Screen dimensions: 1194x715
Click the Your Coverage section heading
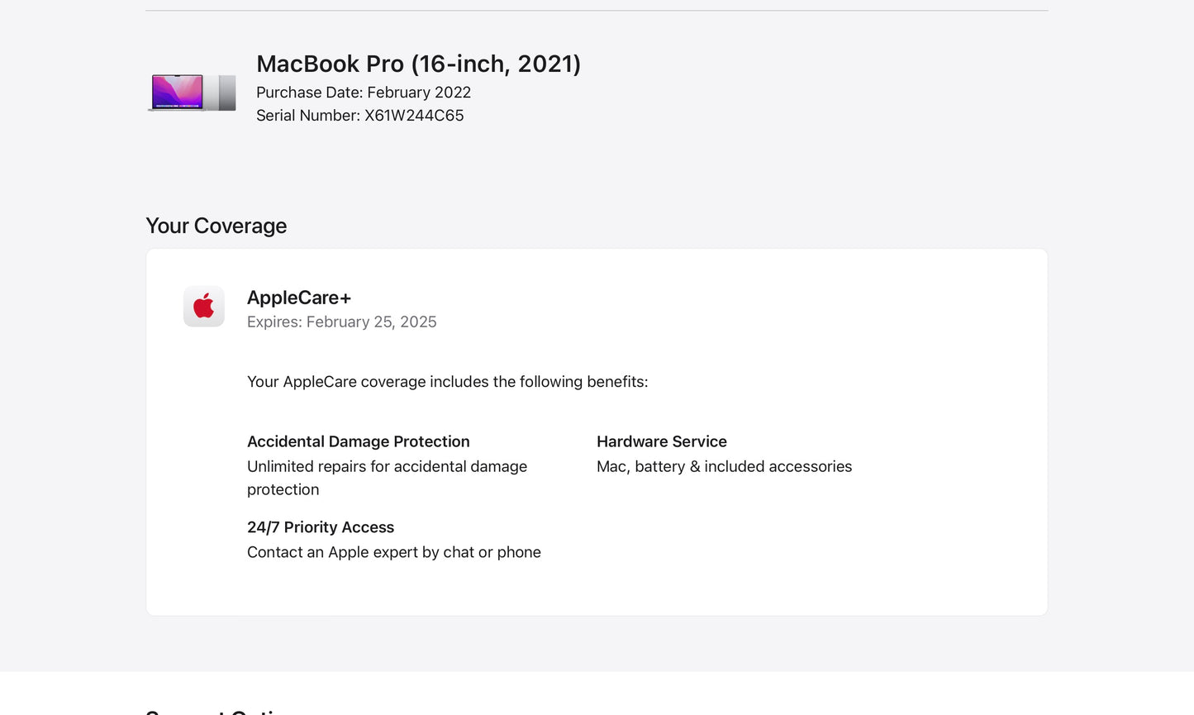point(216,226)
